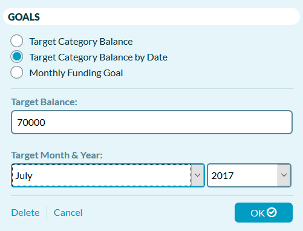
Task: Click the July month combo box
Action: [108, 175]
